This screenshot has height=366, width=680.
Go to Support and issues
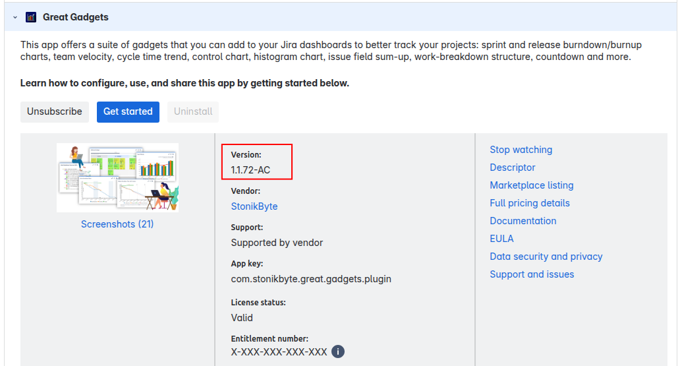coord(532,274)
